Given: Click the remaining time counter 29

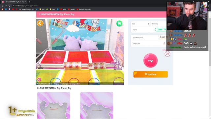Looking at the screenshot, I should (167, 54).
